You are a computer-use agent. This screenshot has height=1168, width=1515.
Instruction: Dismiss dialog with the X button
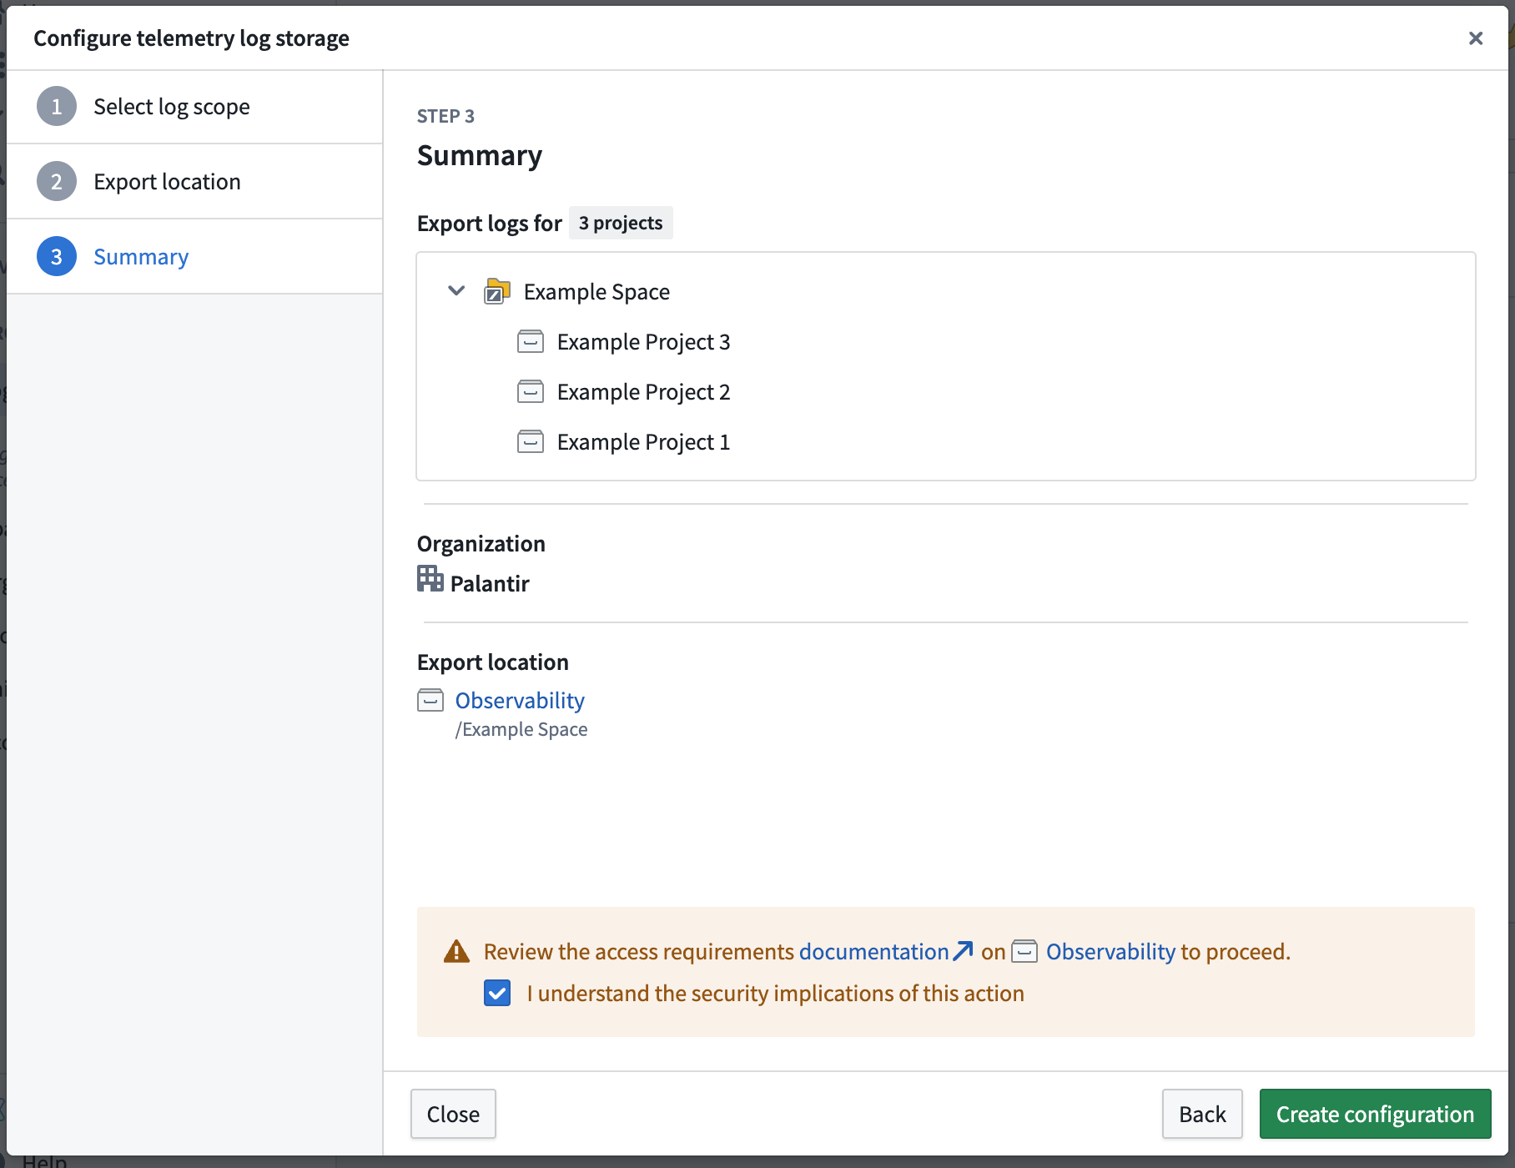pyautogui.click(x=1476, y=38)
